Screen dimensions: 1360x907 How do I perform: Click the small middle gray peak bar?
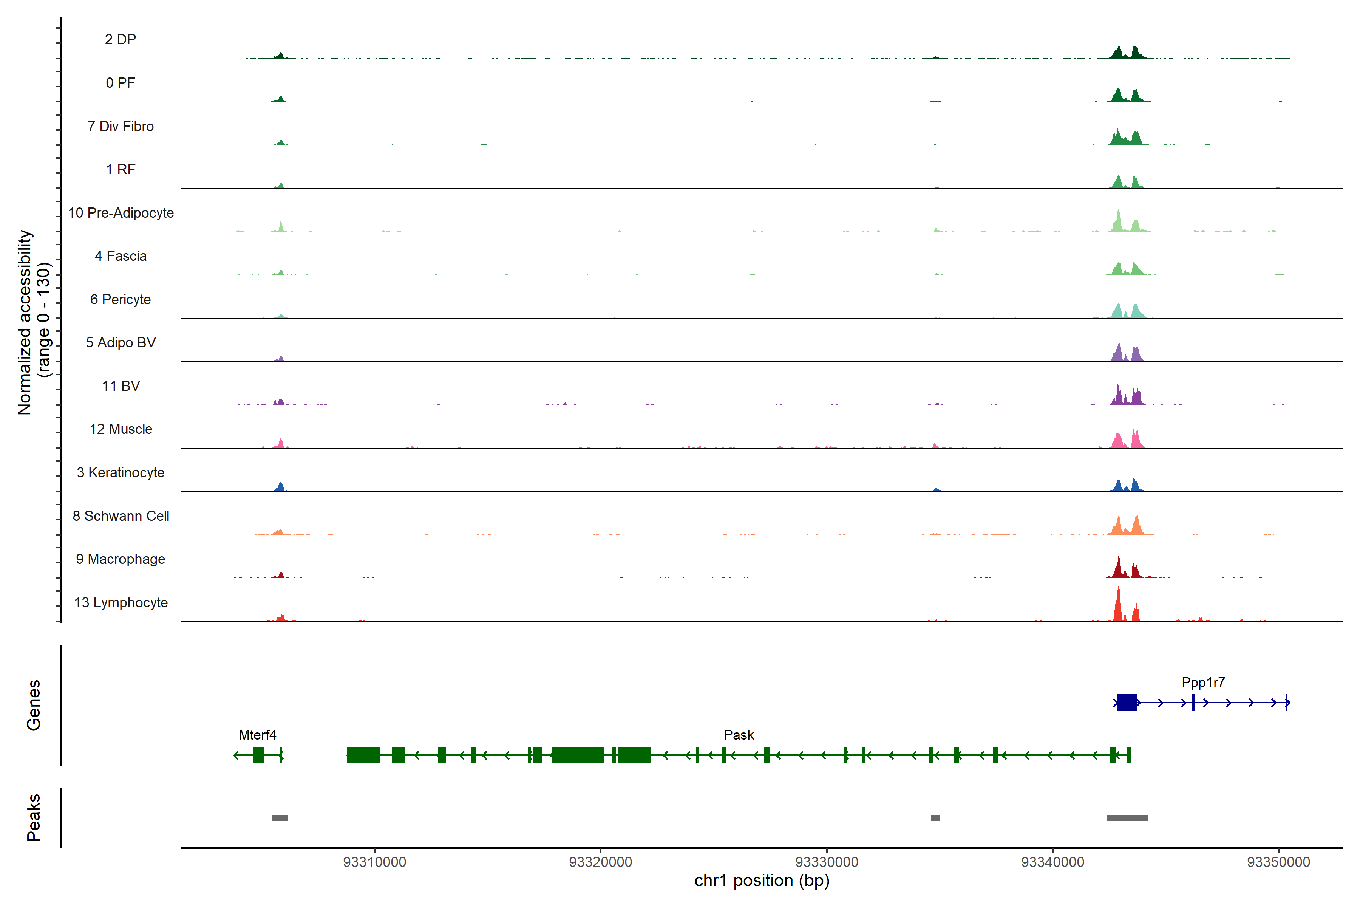pyautogui.click(x=935, y=818)
